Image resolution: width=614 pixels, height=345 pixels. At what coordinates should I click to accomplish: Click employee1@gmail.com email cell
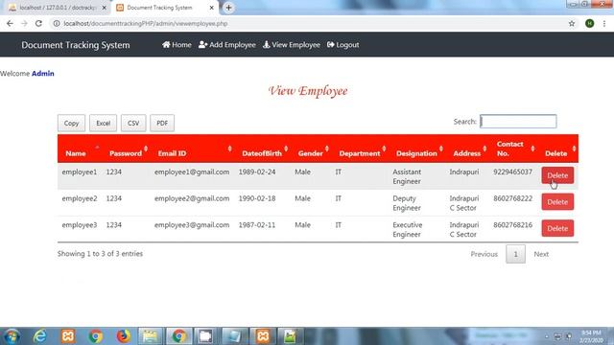click(192, 172)
